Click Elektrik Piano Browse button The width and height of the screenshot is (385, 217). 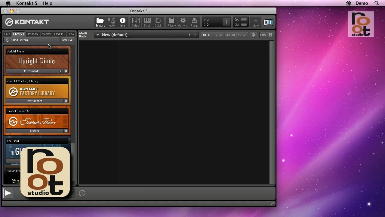(34, 131)
